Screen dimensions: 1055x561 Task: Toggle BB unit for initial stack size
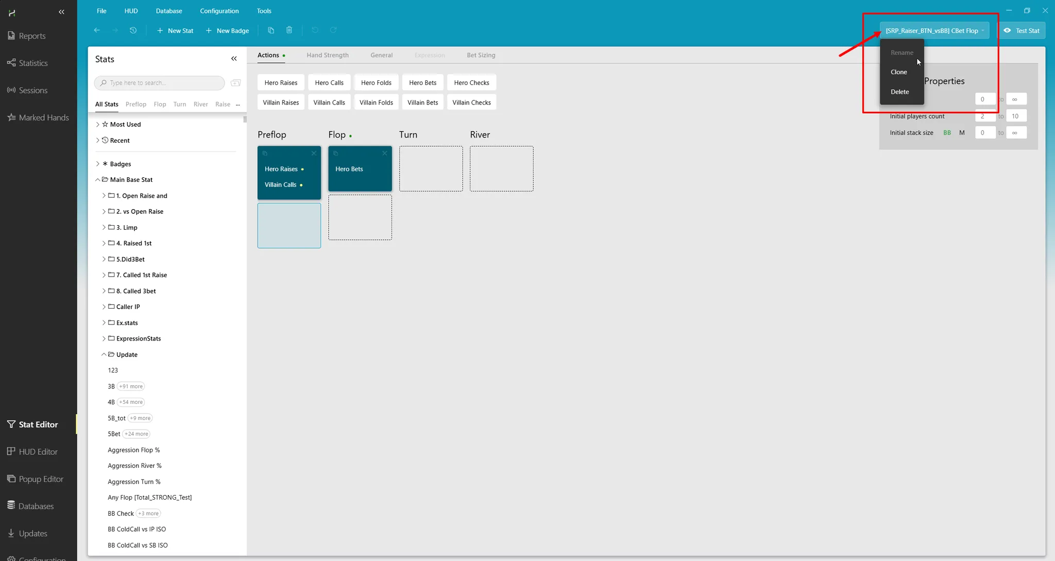(947, 133)
